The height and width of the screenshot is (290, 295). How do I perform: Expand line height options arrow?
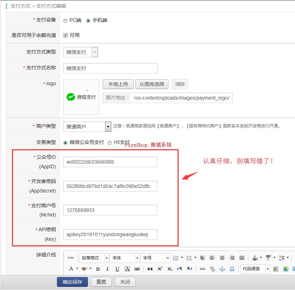(x=288, y=257)
